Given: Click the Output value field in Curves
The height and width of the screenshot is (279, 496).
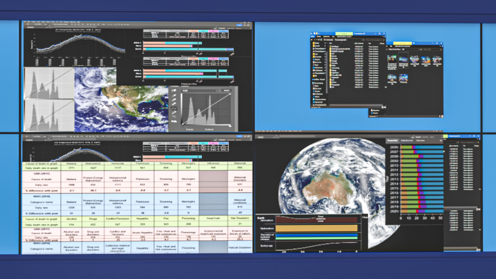Looking at the screenshot, I should pos(209,129).
